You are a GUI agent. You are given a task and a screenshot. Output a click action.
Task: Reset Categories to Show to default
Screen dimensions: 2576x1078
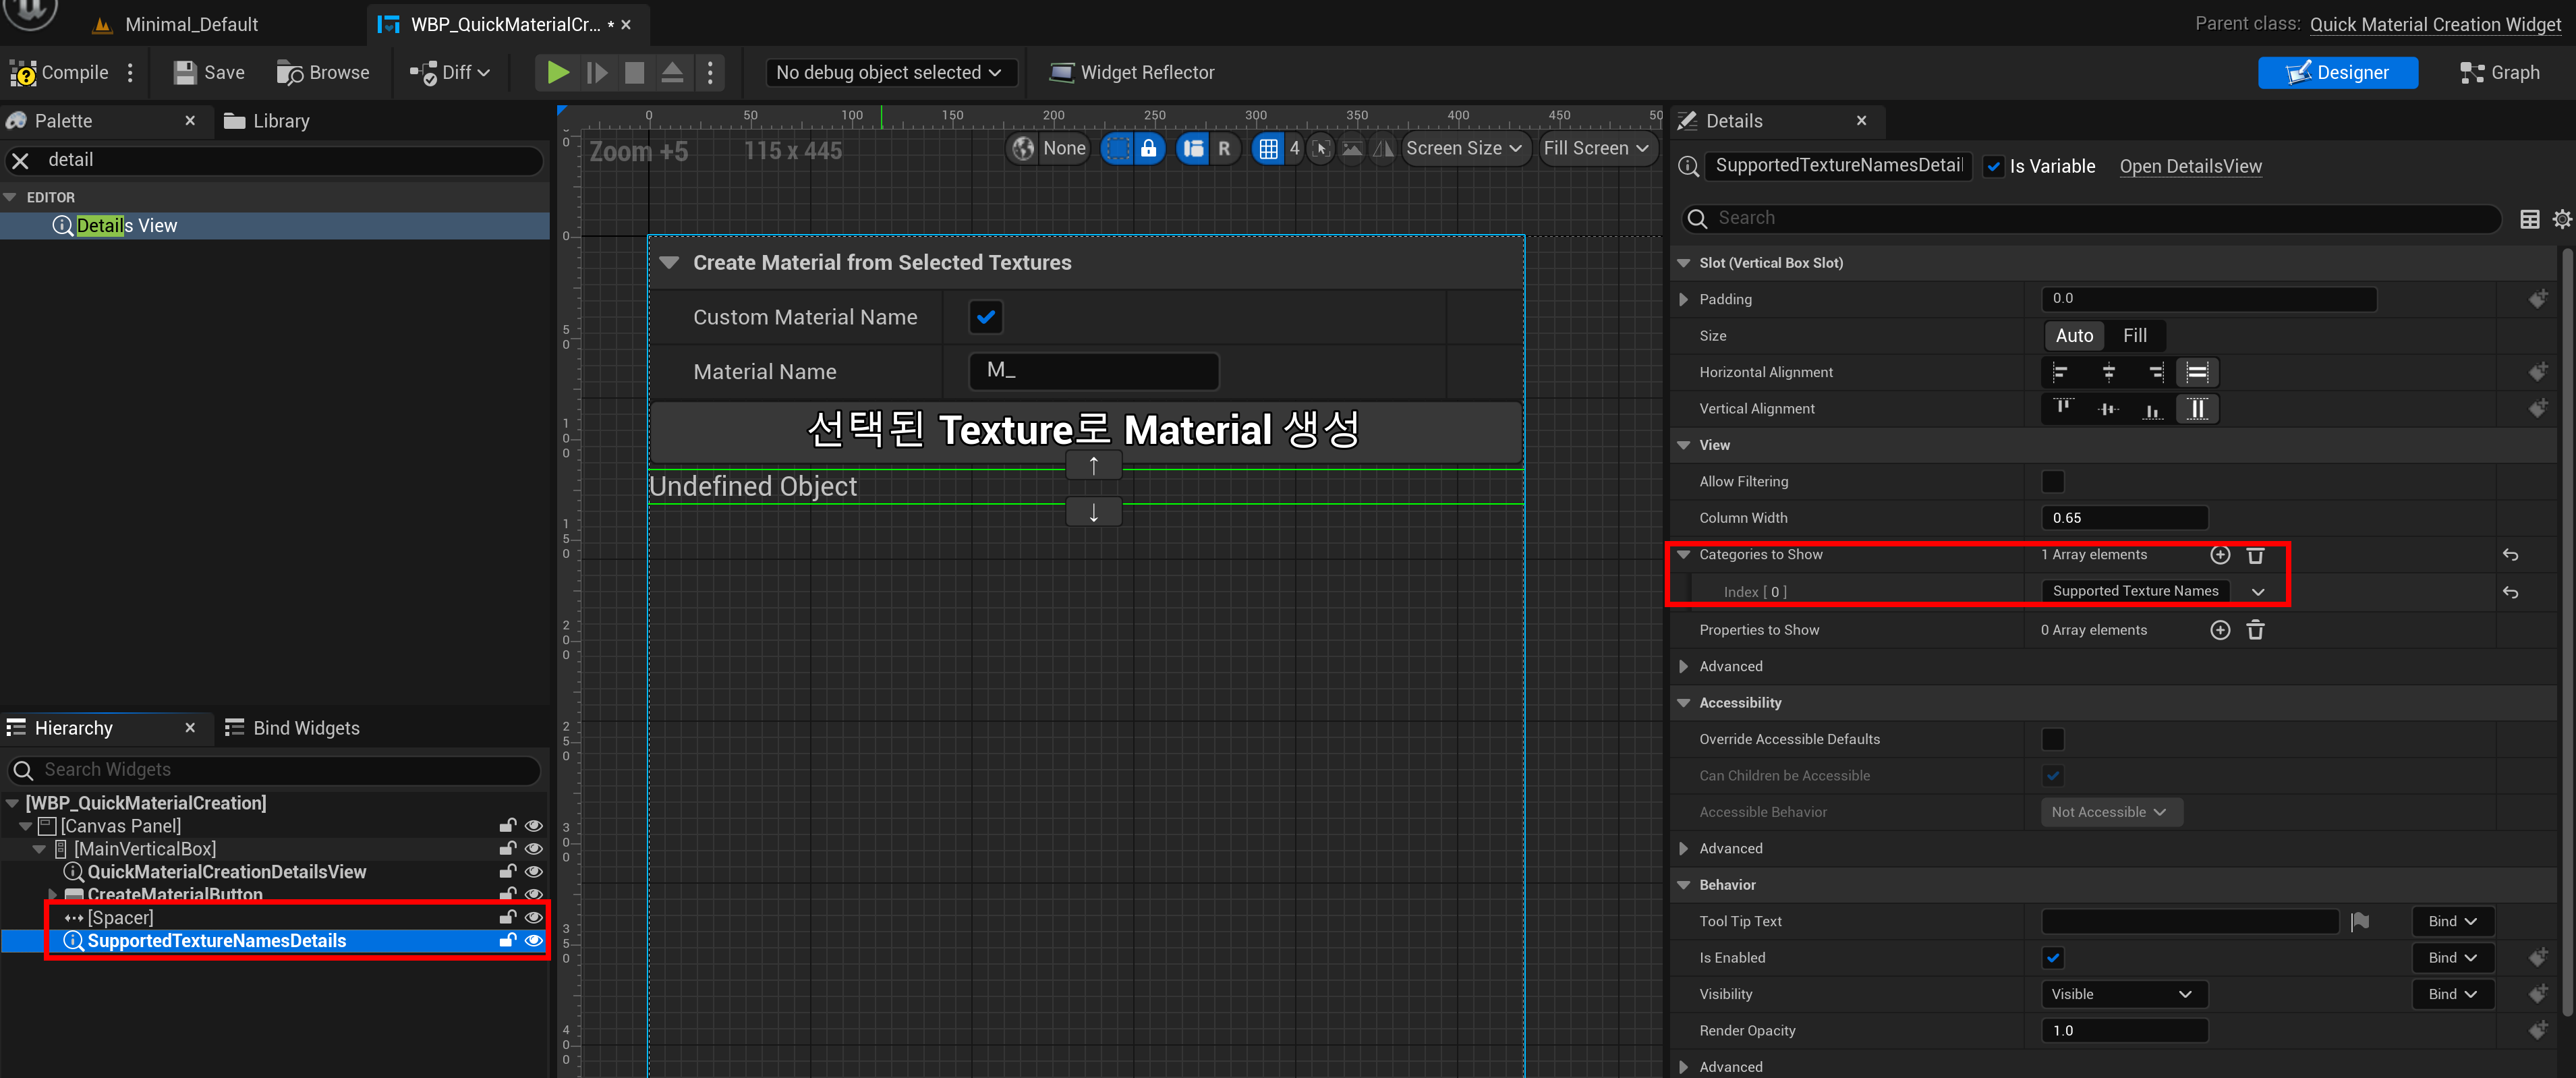click(x=2509, y=555)
